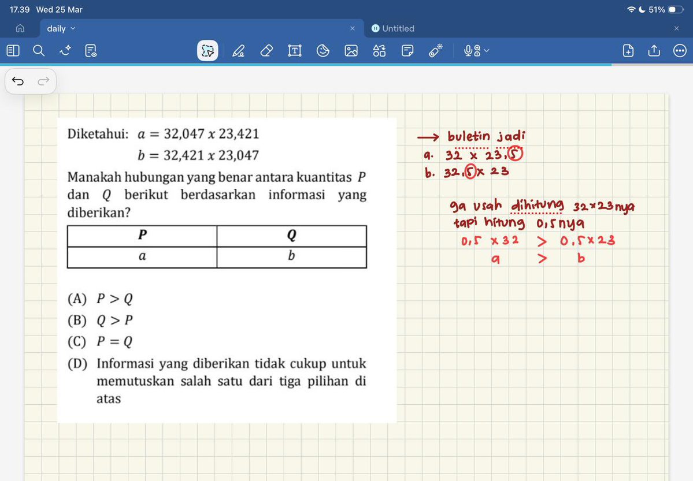This screenshot has height=481, width=693.
Task: Open the AI sparkle ink tool
Action: pos(65,51)
